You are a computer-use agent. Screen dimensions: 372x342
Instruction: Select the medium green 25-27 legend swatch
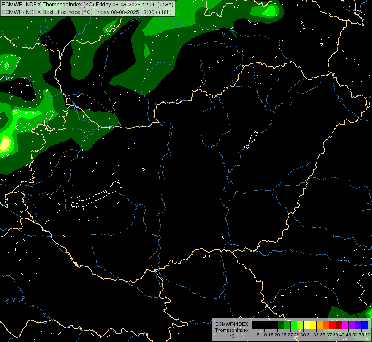(x=287, y=325)
